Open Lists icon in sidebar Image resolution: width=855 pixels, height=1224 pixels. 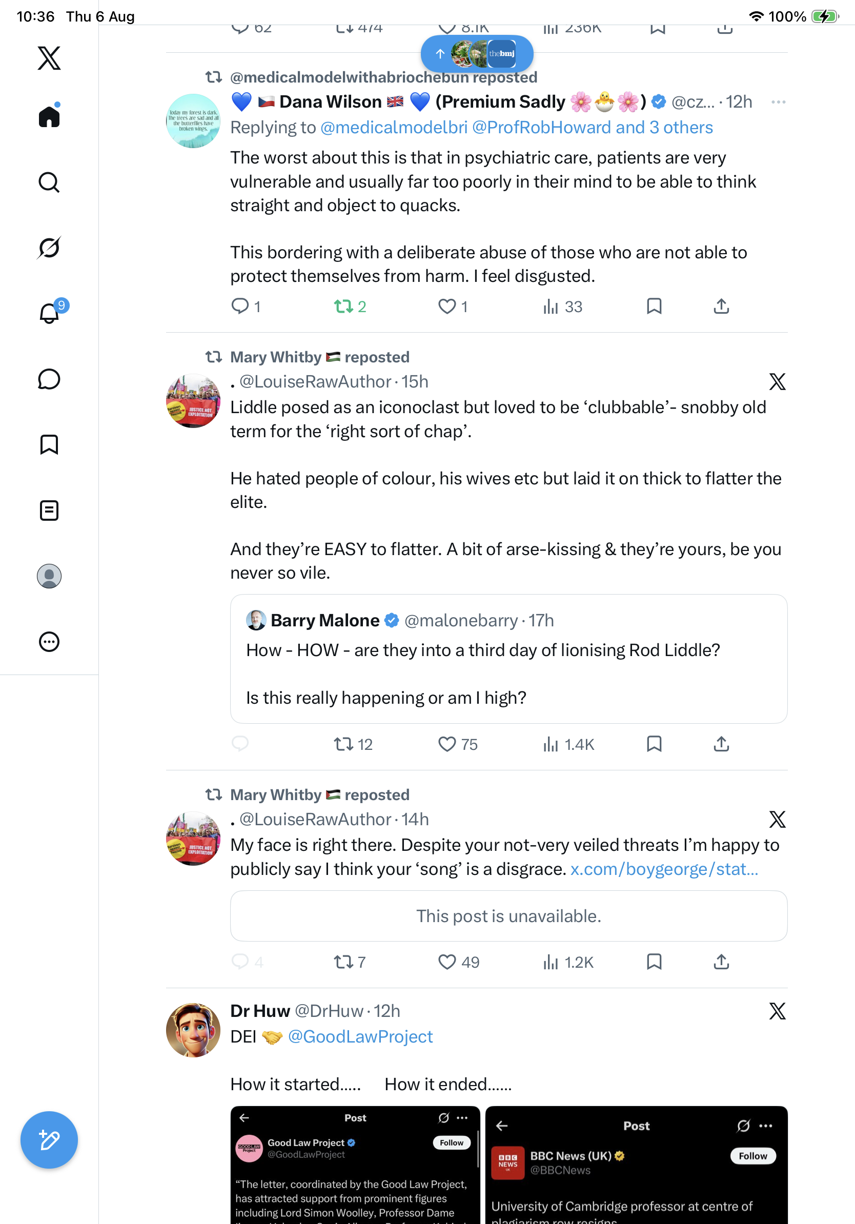(x=49, y=510)
